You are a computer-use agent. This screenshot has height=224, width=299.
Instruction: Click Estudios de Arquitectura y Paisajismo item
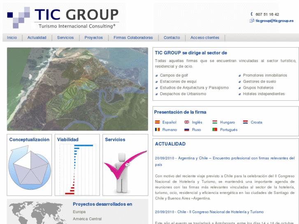tap(194, 88)
